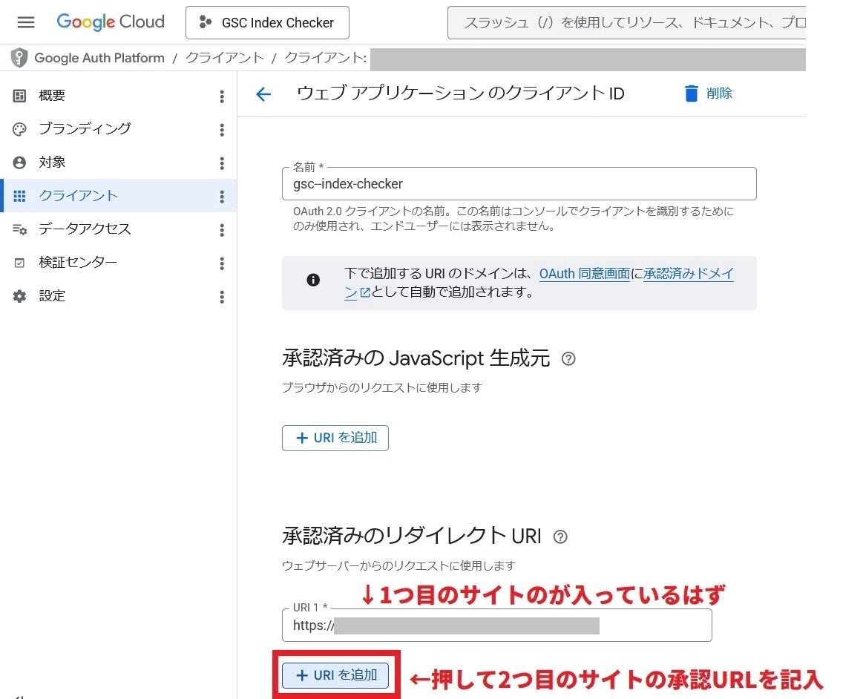Image resolution: width=863 pixels, height=699 pixels.
Task: Click the ブランディング palette icon
Action: point(19,129)
